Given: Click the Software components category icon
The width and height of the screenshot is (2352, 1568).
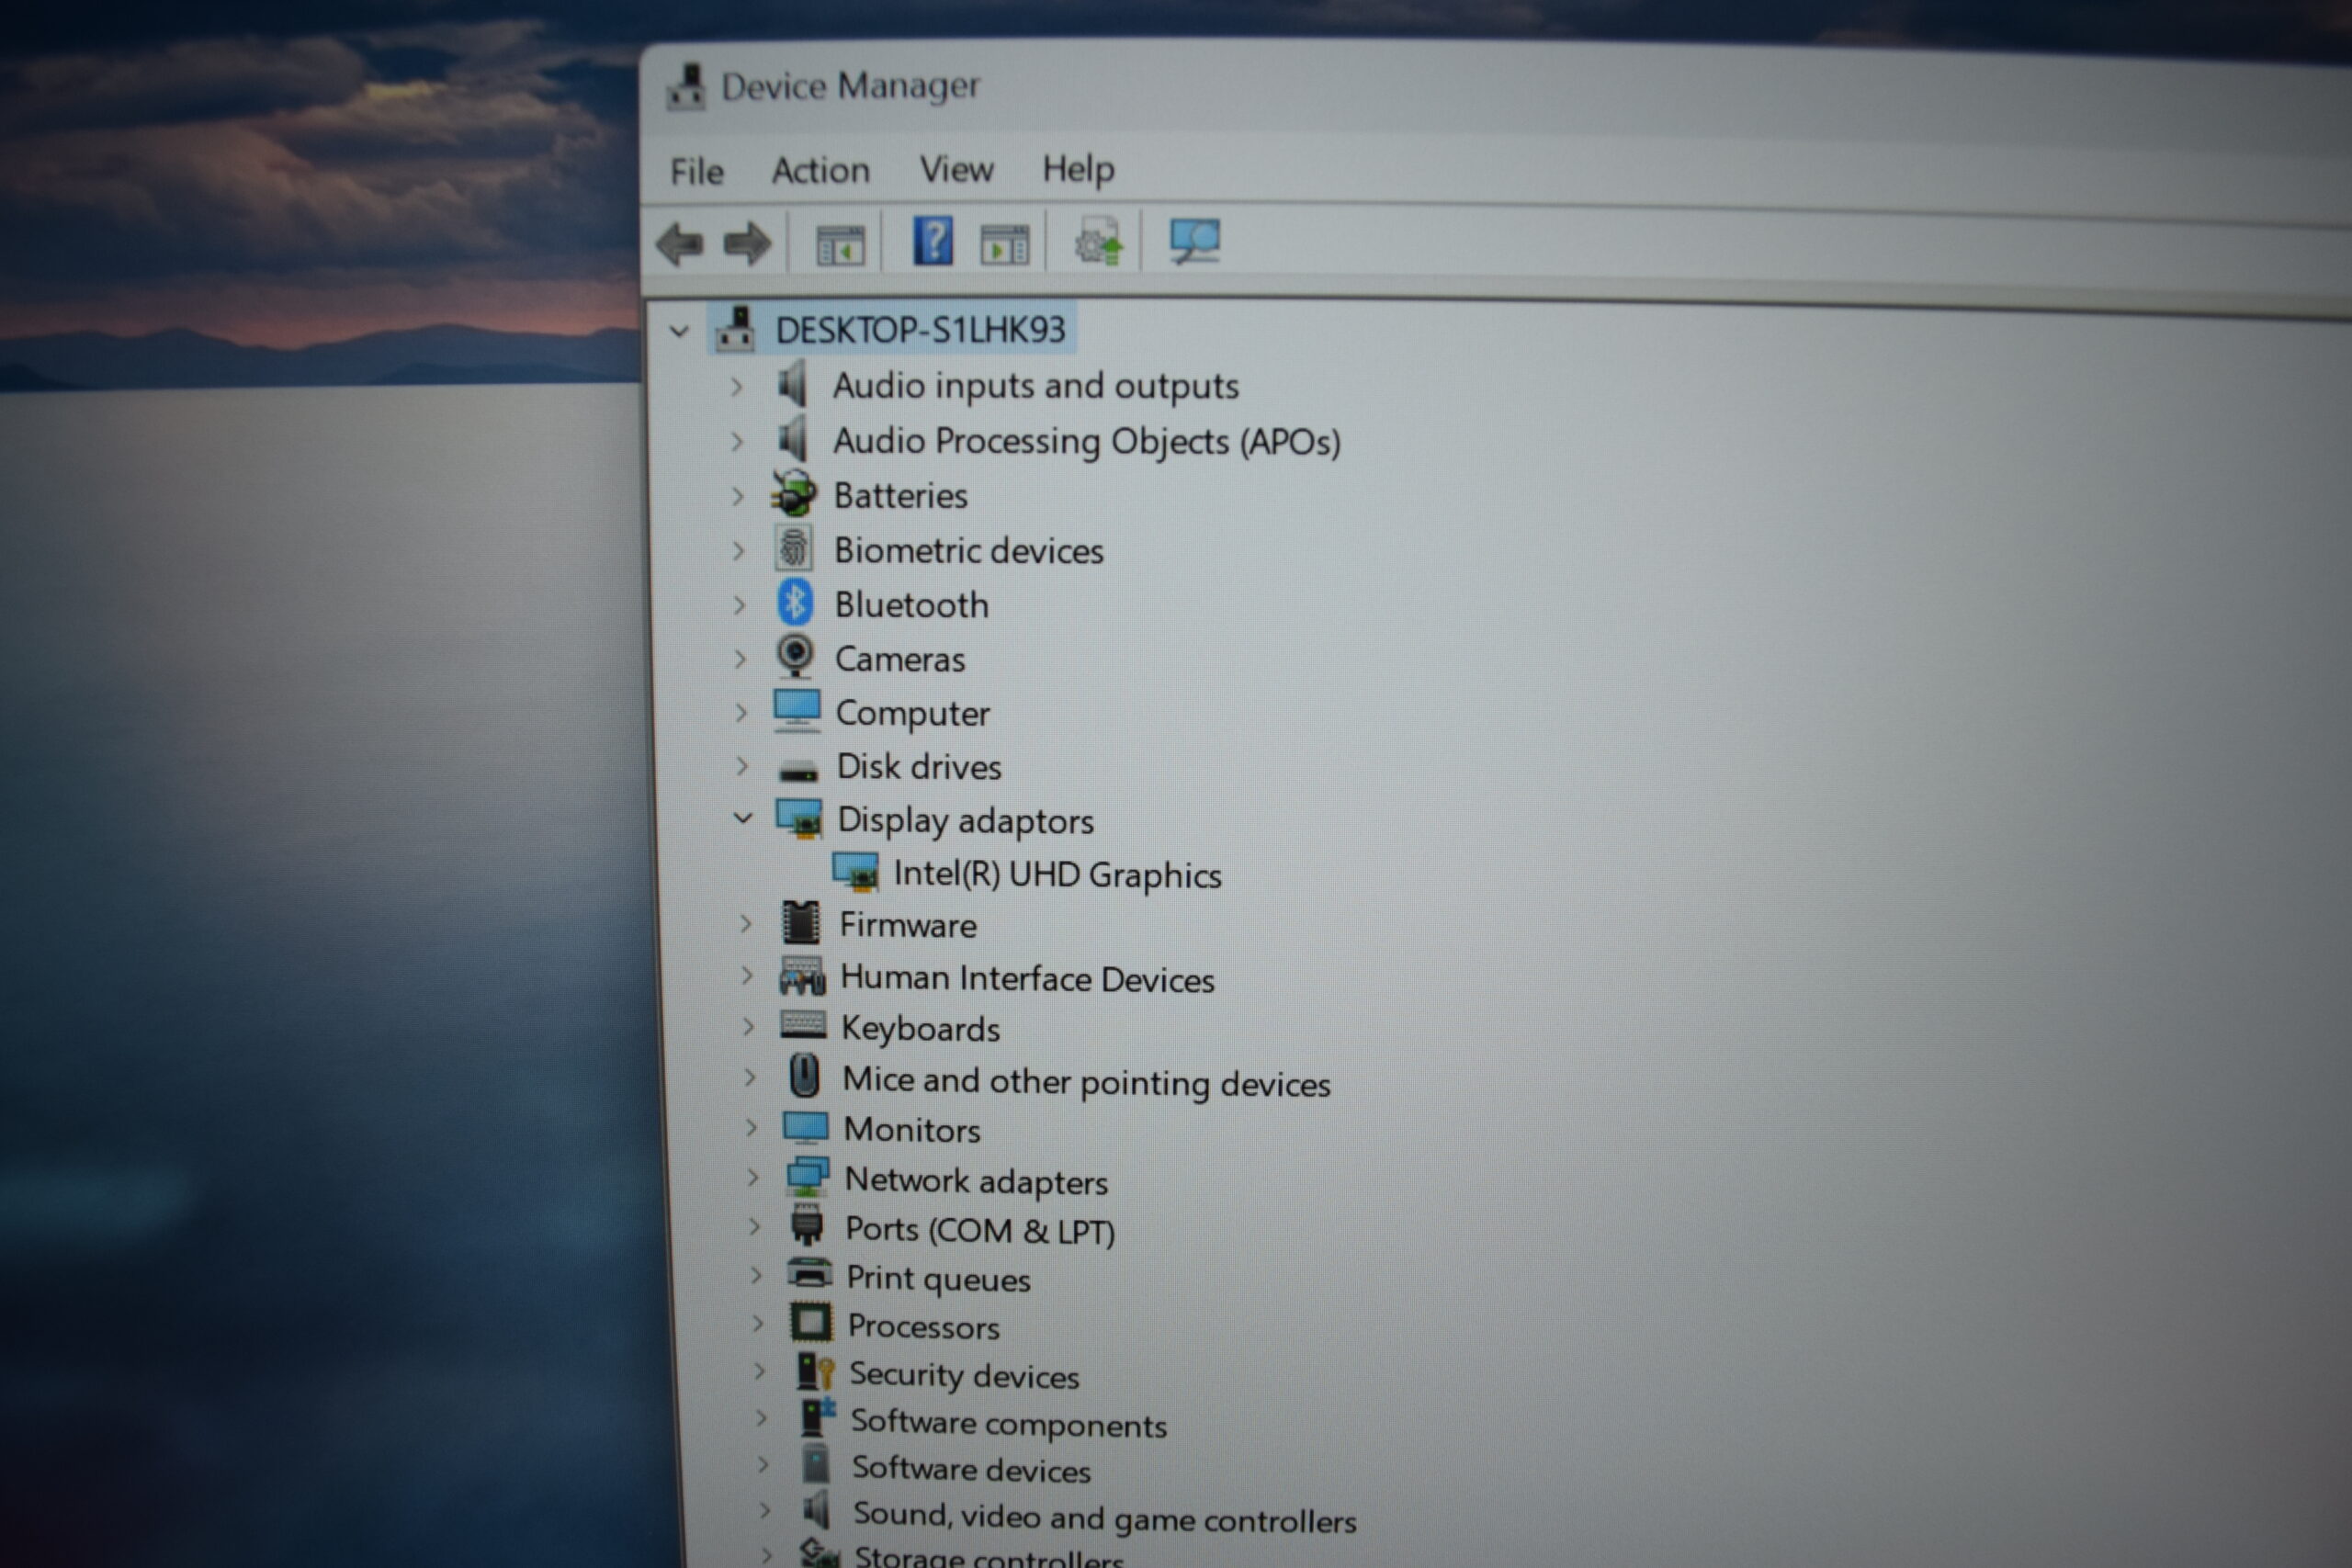Looking at the screenshot, I should (817, 1418).
